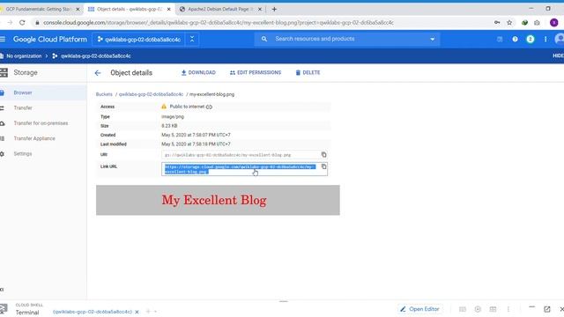Image resolution: width=564 pixels, height=317 pixels.
Task: Click the pin icon beside the project selector
Action: tap(192, 39)
